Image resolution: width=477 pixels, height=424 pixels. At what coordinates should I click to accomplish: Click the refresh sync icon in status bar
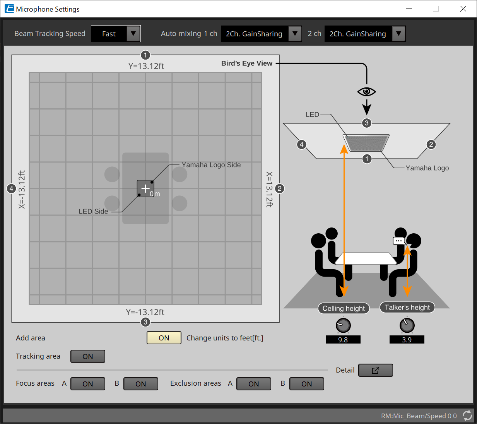coord(467,415)
